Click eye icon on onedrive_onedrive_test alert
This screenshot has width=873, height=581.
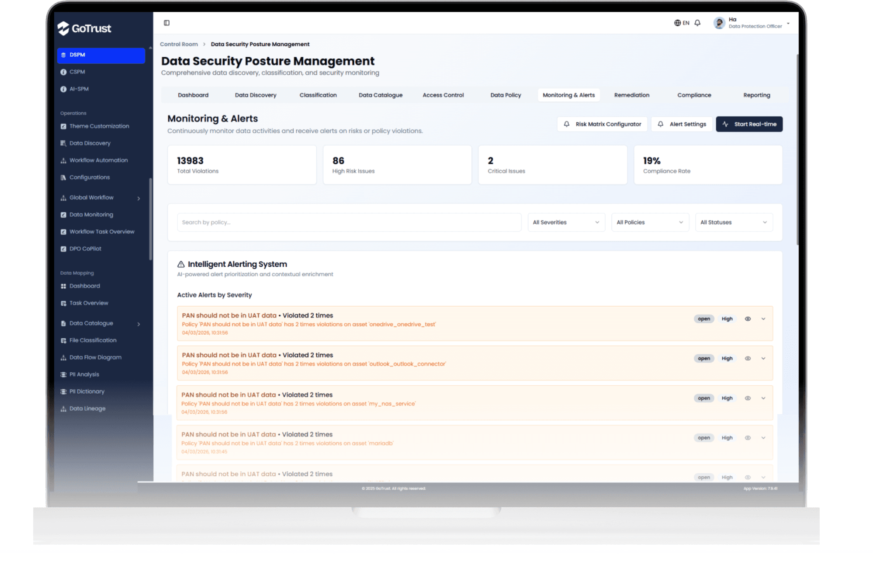(748, 319)
